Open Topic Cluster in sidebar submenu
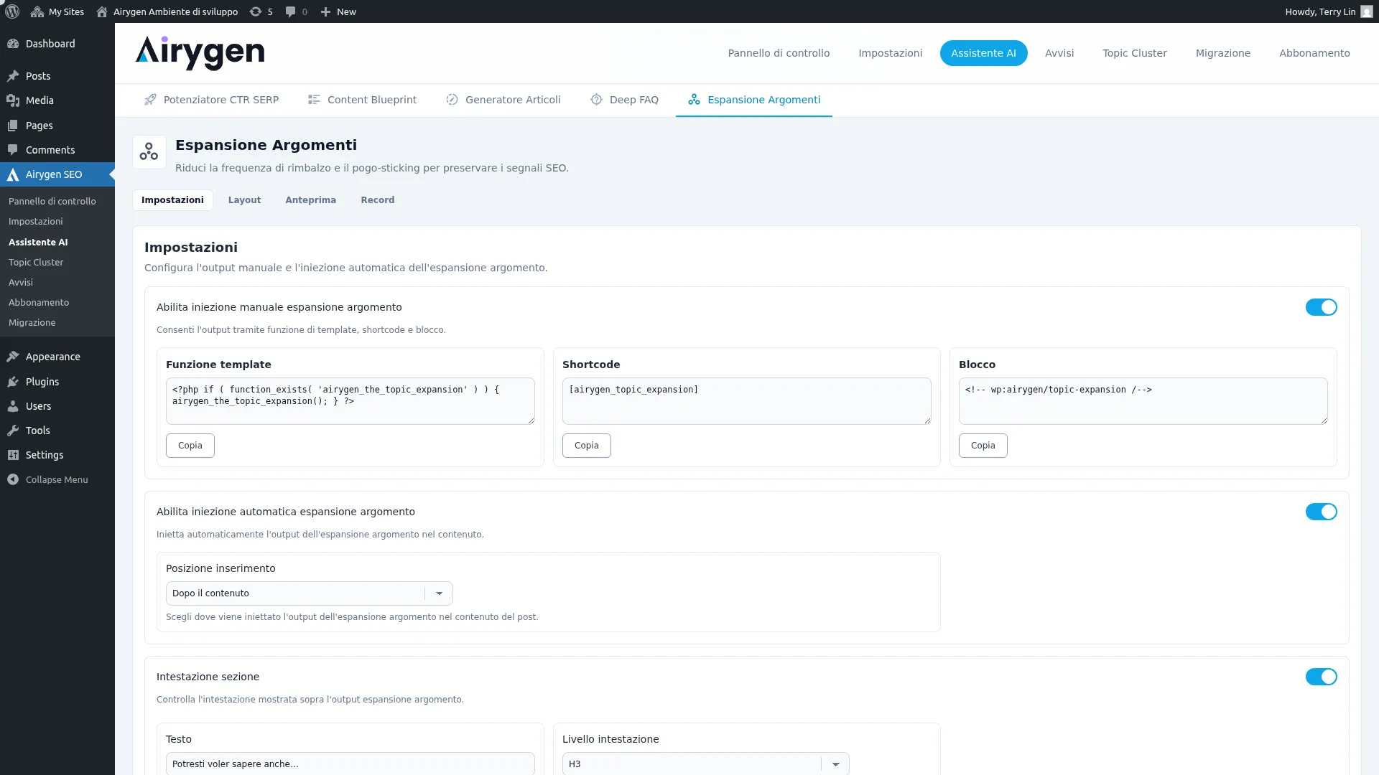Image resolution: width=1379 pixels, height=775 pixels. click(x=36, y=263)
